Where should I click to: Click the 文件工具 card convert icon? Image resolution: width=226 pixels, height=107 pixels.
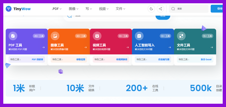(181, 36)
